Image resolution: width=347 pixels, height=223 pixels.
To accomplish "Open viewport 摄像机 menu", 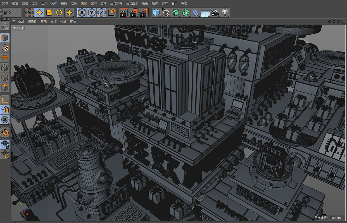I will pos(32,22).
